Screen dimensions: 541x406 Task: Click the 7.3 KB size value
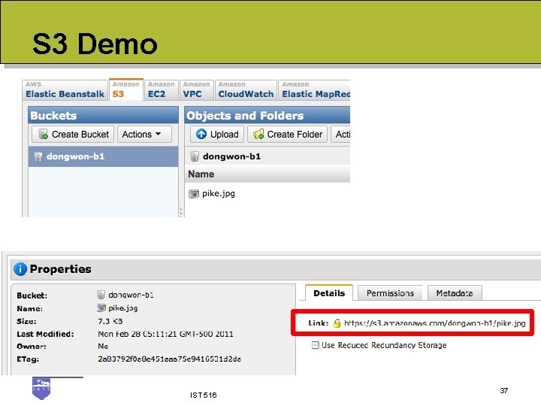pyautogui.click(x=110, y=321)
